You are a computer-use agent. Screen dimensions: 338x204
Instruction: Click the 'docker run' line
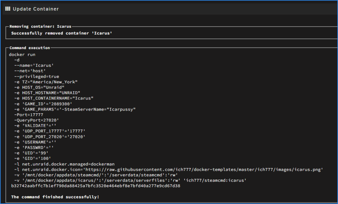[22, 55]
